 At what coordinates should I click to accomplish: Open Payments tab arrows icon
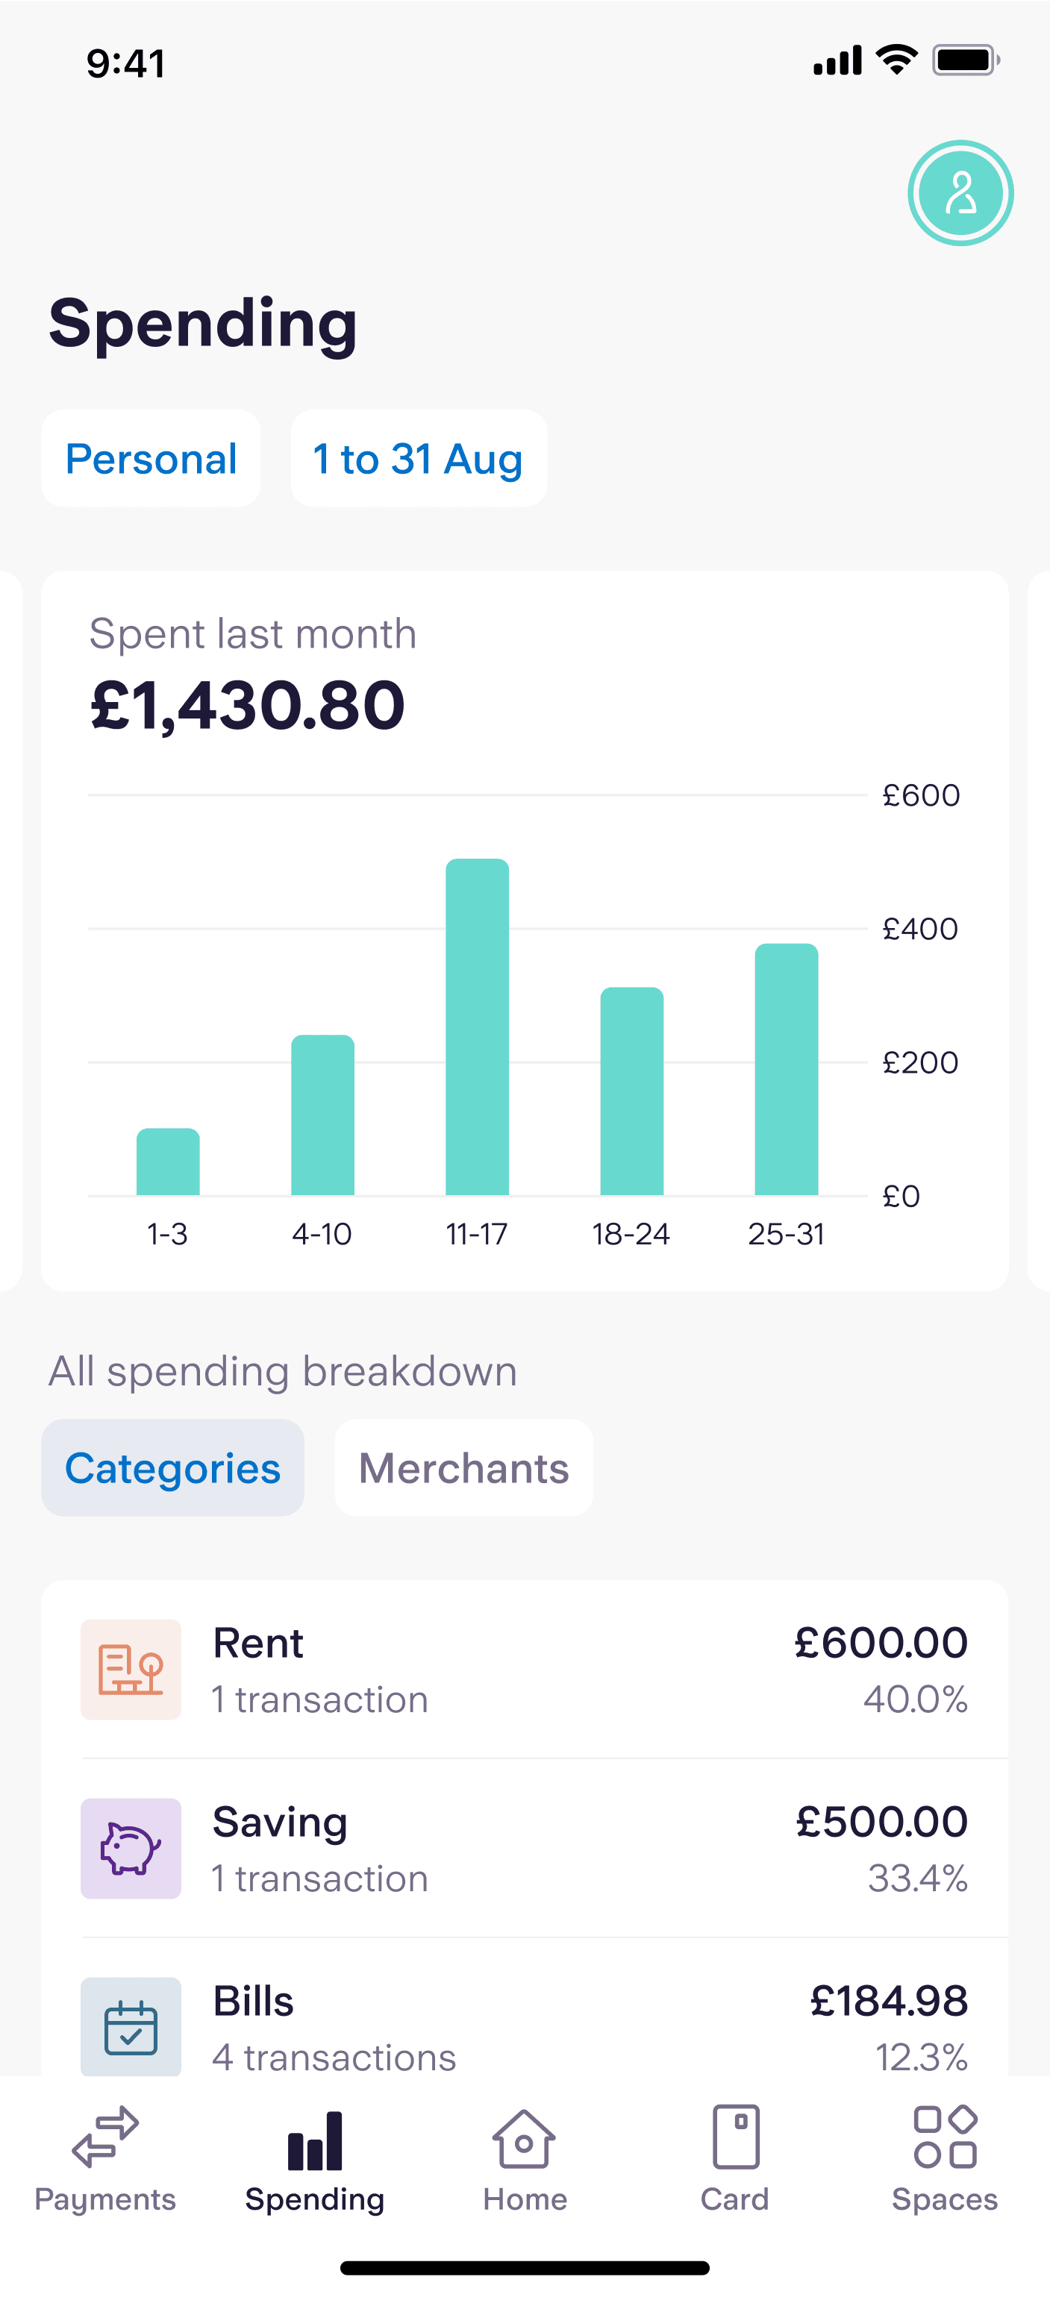click(105, 2138)
